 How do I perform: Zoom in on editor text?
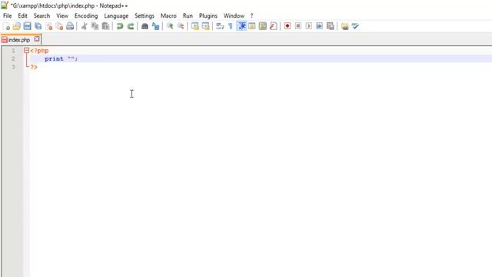point(170,26)
